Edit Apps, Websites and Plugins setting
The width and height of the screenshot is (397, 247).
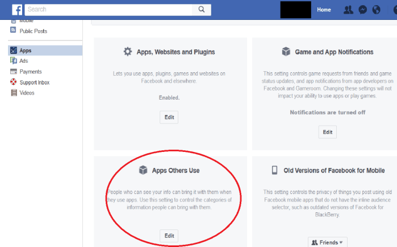pos(169,117)
